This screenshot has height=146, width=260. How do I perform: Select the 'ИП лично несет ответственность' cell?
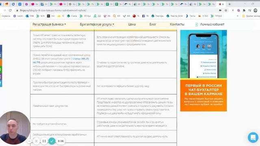click(x=135, y=136)
